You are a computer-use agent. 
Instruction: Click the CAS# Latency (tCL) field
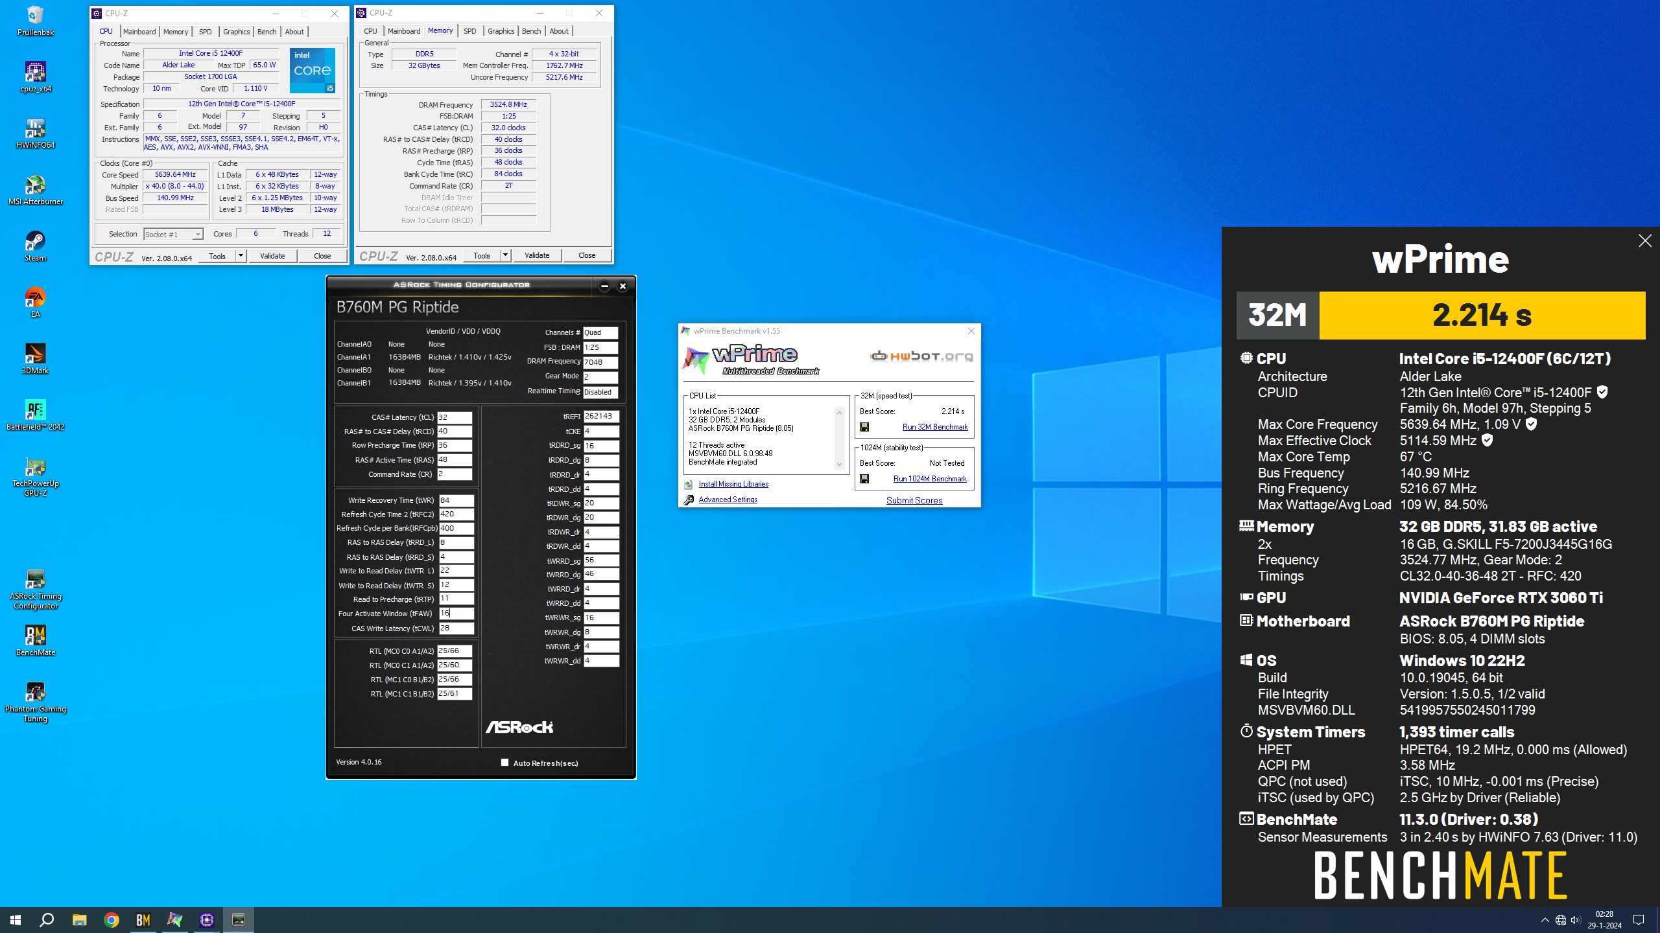coord(455,417)
